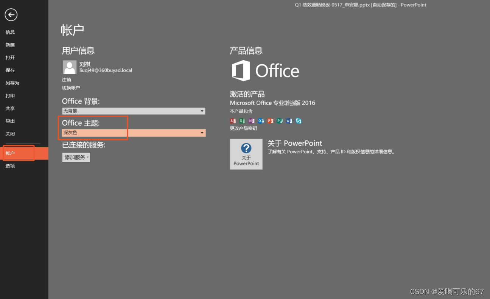Click the Office logo
Screen dimensions: 490x299
point(266,71)
